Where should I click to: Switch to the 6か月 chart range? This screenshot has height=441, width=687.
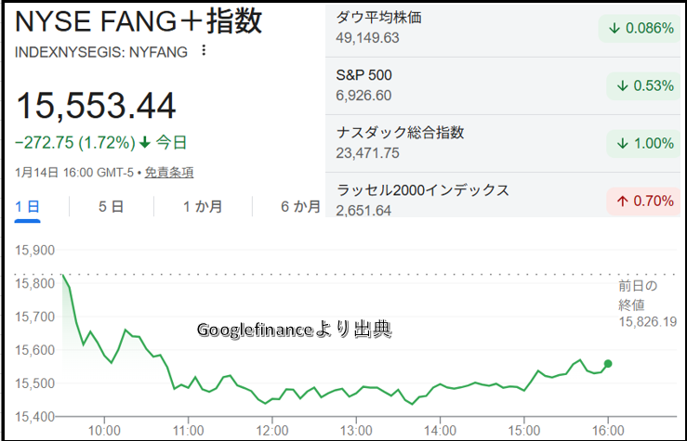click(300, 207)
